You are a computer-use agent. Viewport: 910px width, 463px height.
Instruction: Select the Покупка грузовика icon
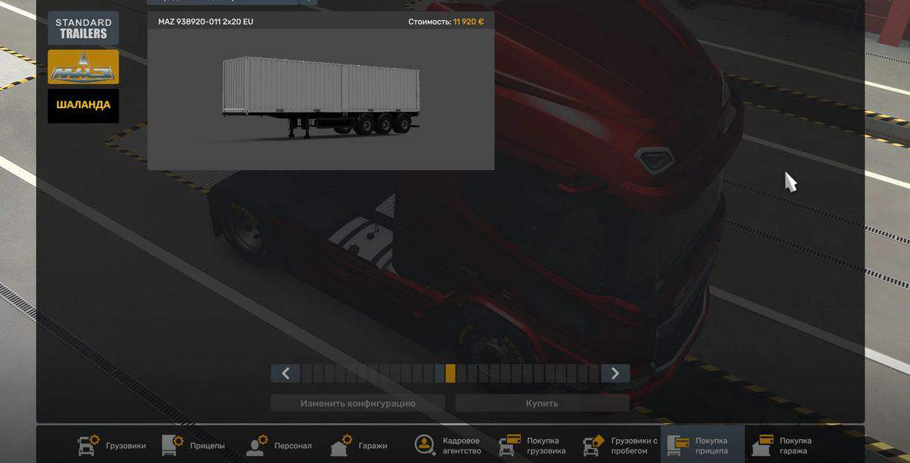510,445
